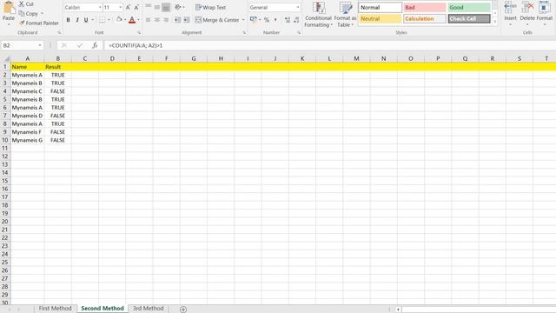This screenshot has width=556, height=313.
Task: Apply the Neutral cell style
Action: click(x=381, y=18)
